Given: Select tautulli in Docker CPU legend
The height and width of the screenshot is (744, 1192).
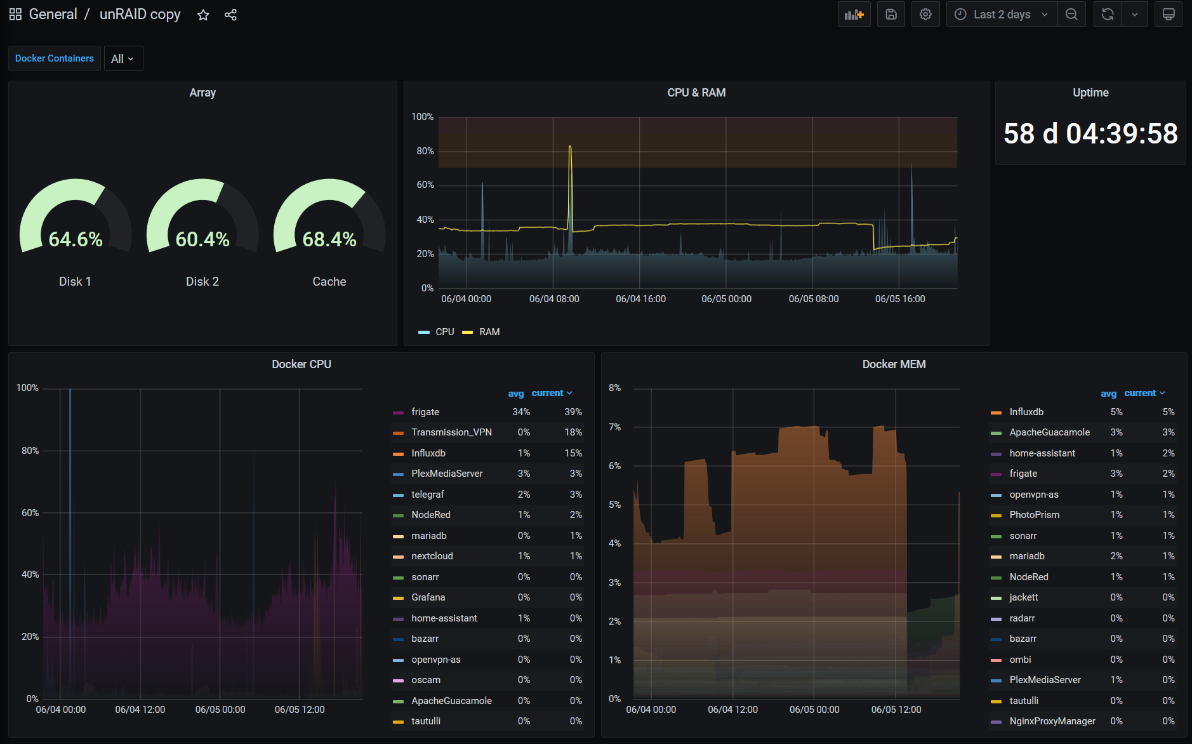Looking at the screenshot, I should click(425, 721).
